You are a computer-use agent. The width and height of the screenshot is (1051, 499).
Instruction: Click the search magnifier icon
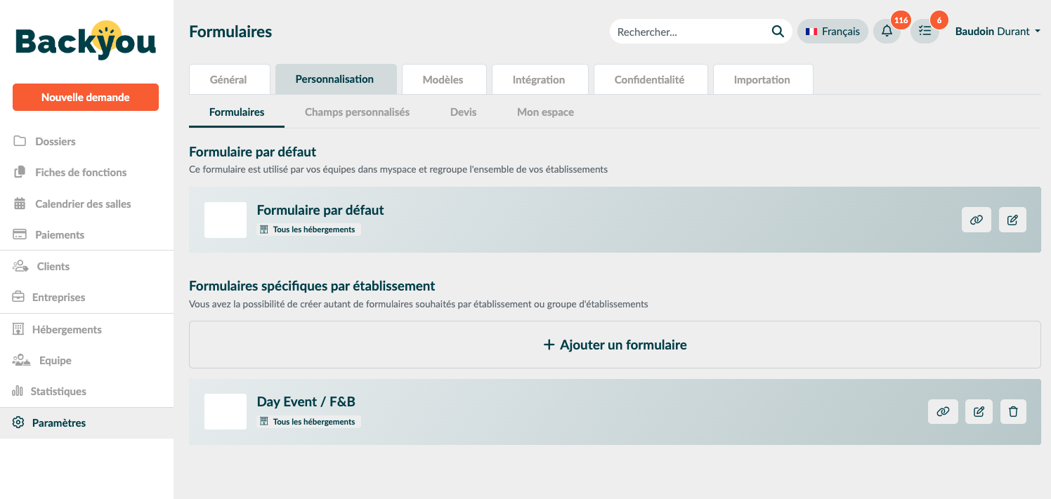(778, 31)
